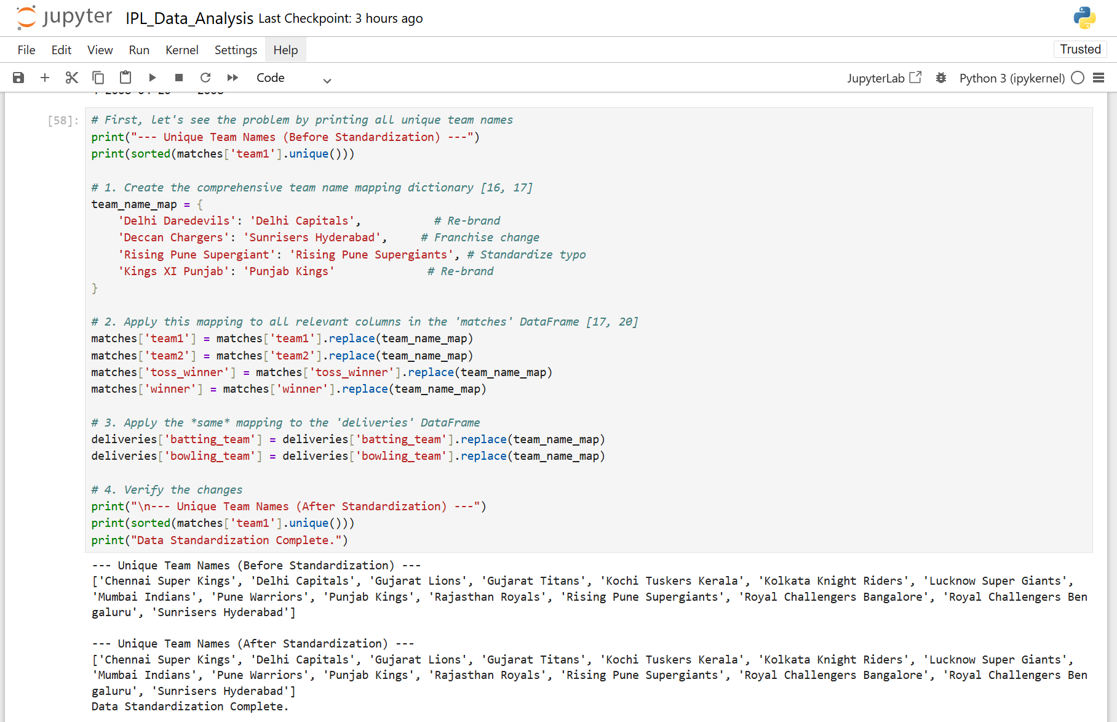This screenshot has height=722, width=1117.
Task: Paste a cell using the clipboard icon
Action: [125, 78]
